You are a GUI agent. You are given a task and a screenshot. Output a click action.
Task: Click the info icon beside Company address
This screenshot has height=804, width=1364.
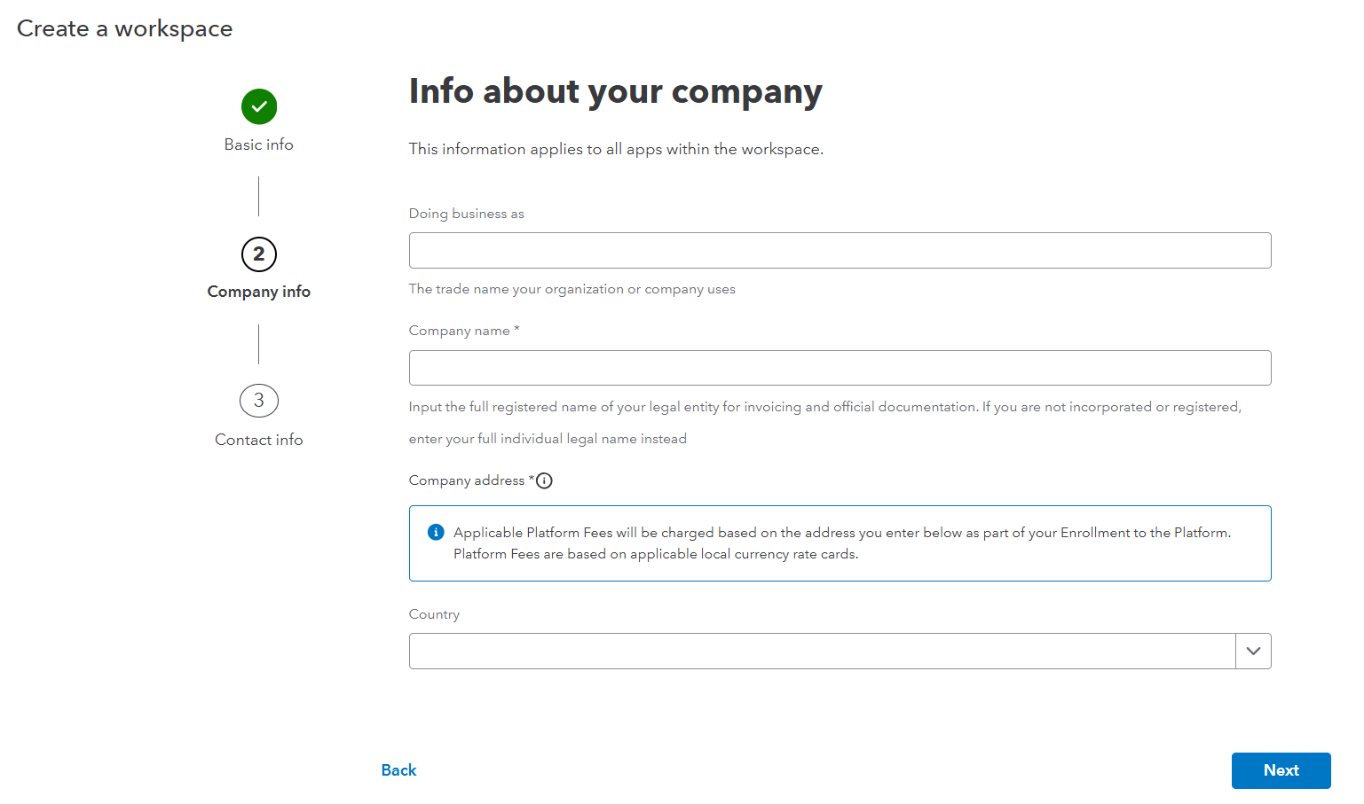click(545, 480)
